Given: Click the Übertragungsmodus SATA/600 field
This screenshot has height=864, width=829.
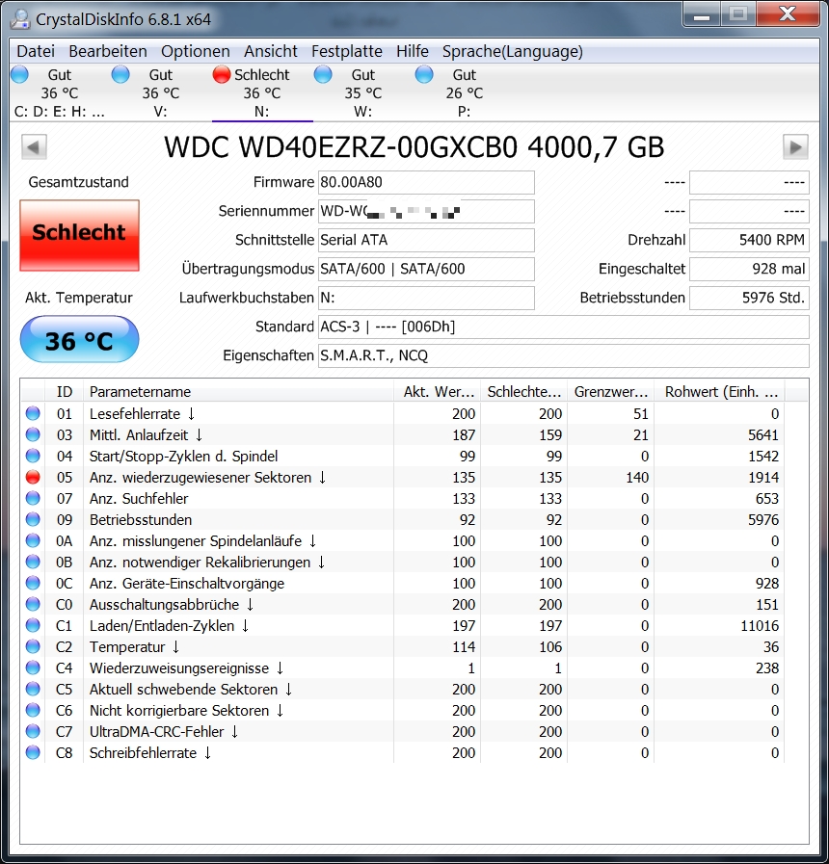Looking at the screenshot, I should coord(426,269).
